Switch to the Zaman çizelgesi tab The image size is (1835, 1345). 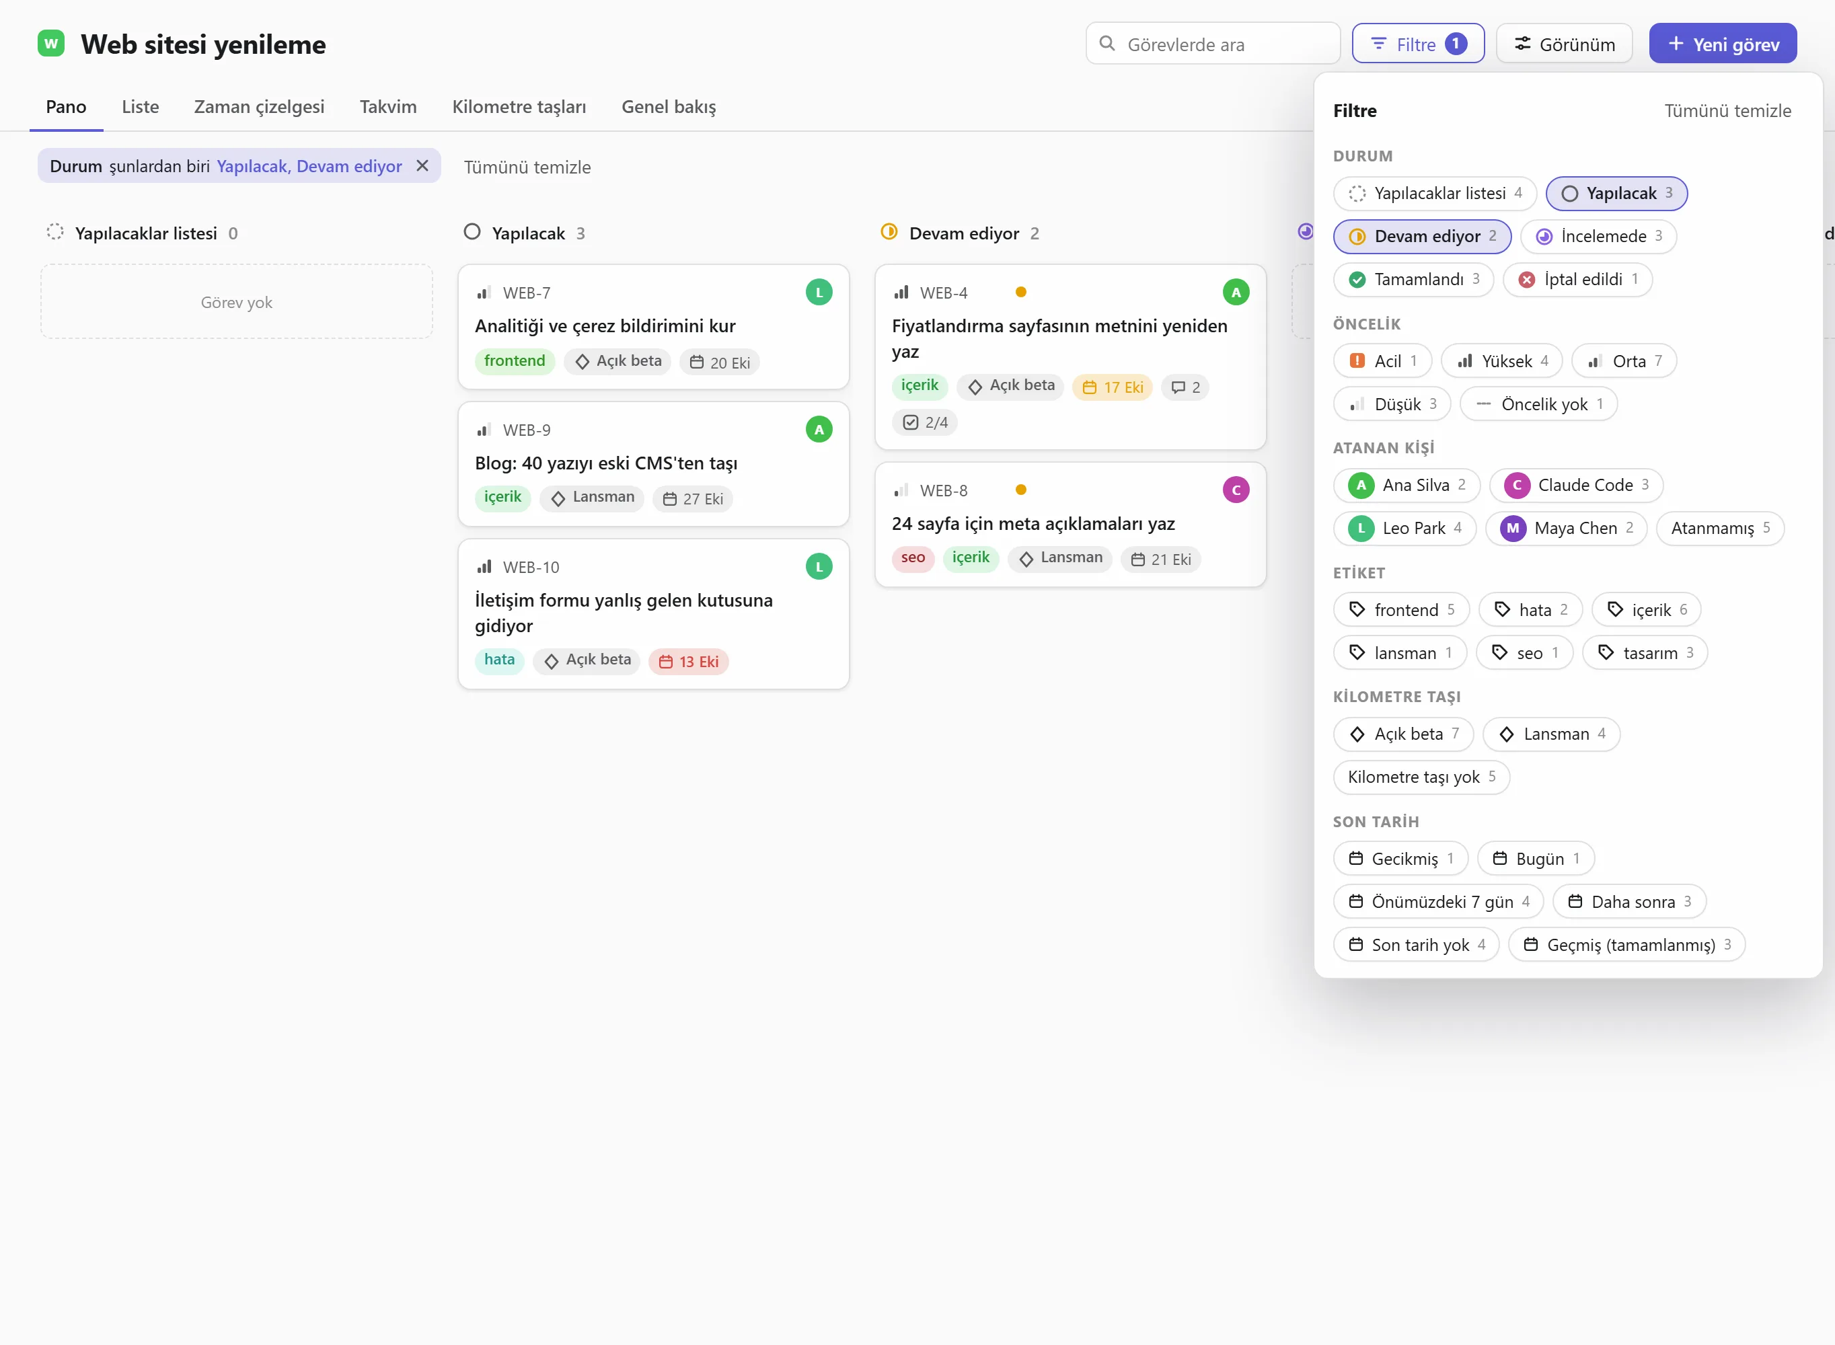click(259, 107)
